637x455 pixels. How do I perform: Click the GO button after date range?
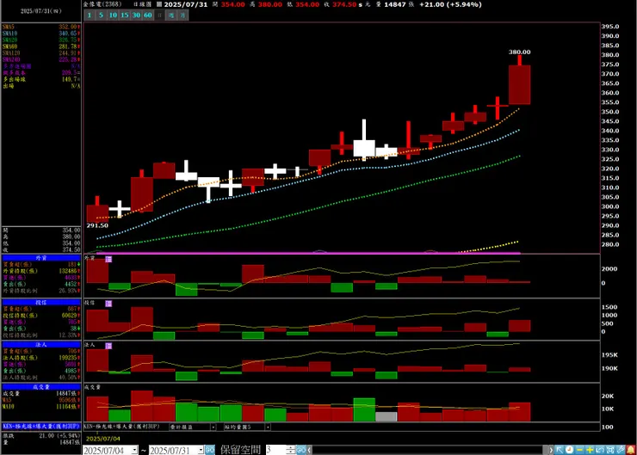point(210,450)
